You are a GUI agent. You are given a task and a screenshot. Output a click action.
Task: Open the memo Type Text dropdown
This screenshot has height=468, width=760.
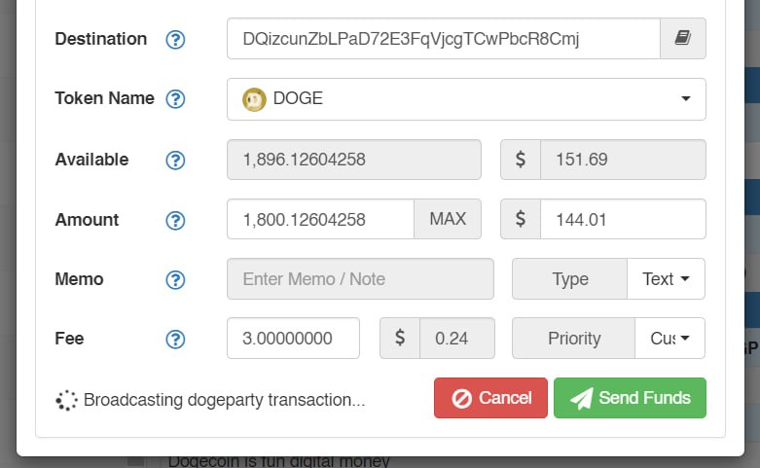click(666, 278)
